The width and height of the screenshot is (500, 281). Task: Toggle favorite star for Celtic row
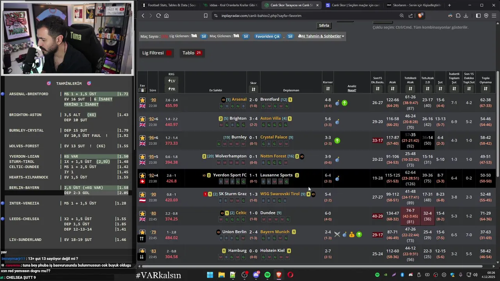pyautogui.click(x=142, y=213)
